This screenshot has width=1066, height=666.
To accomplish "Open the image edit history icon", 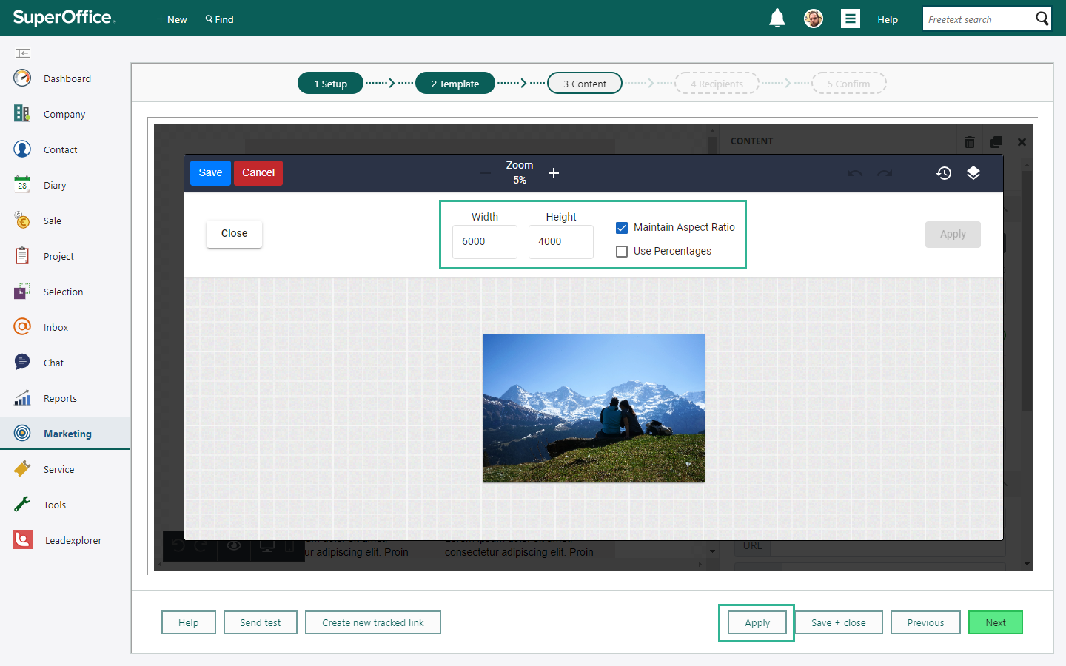I will coord(944,173).
